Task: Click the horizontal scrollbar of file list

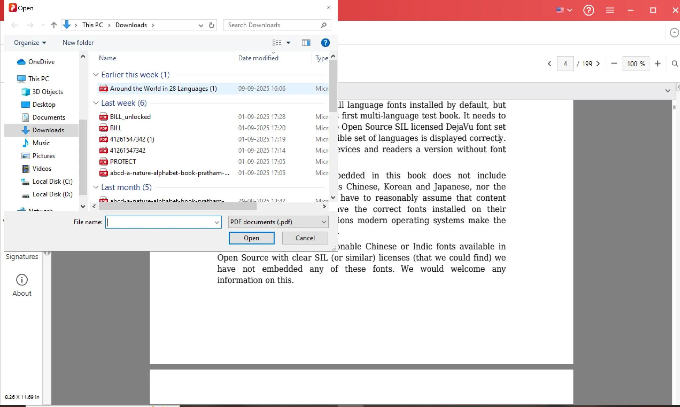Action: coord(178,206)
